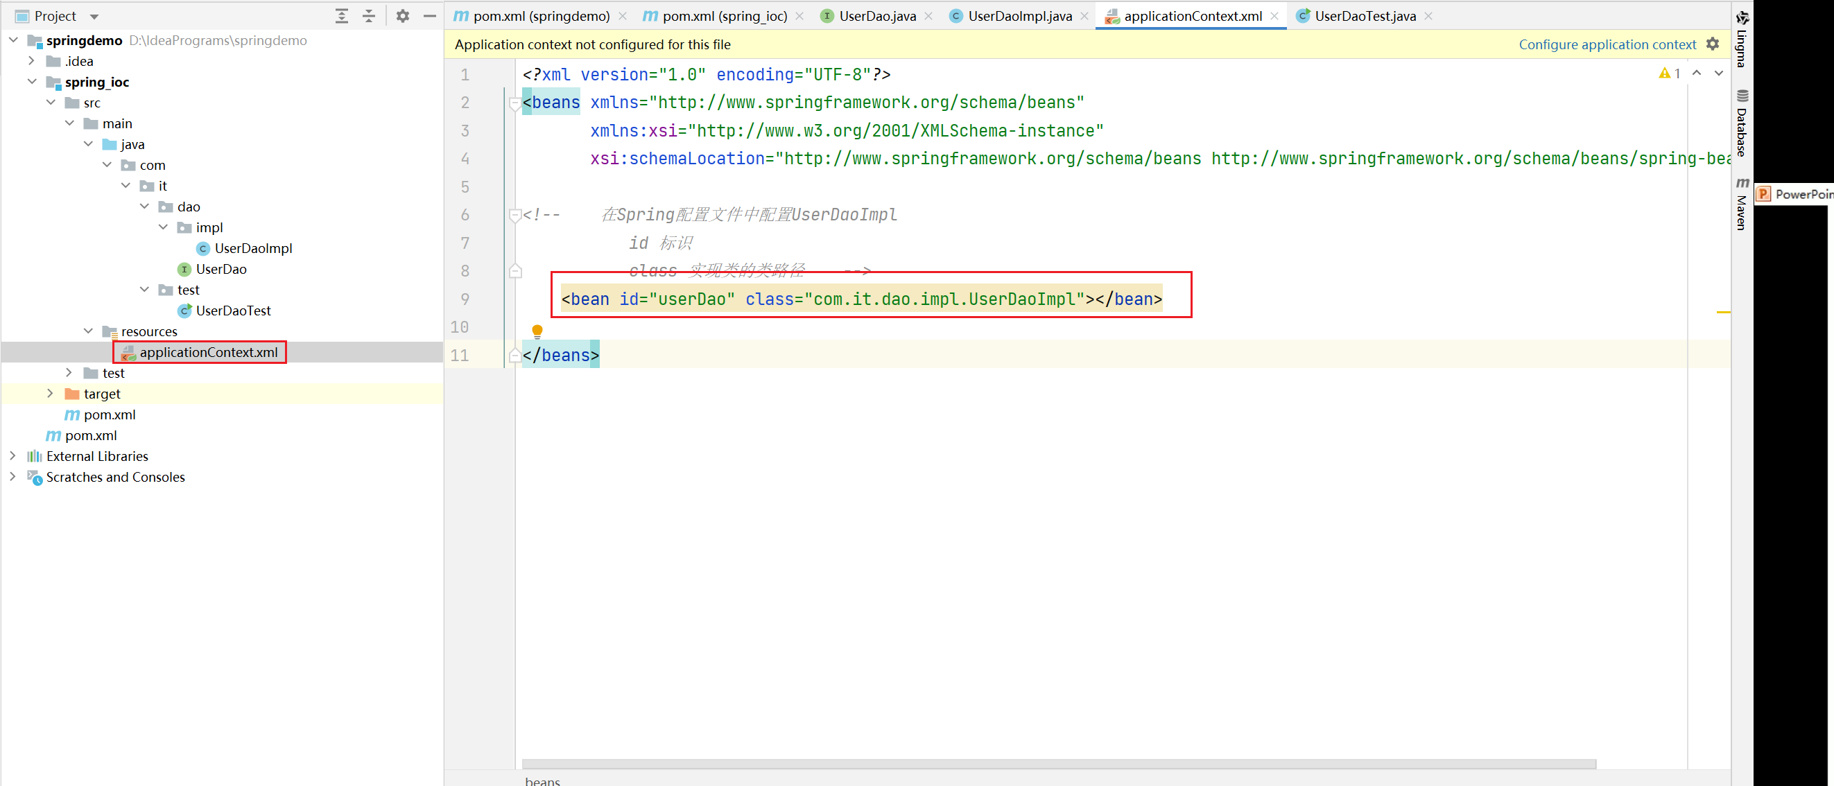Open Project panel settings gear
The height and width of the screenshot is (786, 1834).
403,16
